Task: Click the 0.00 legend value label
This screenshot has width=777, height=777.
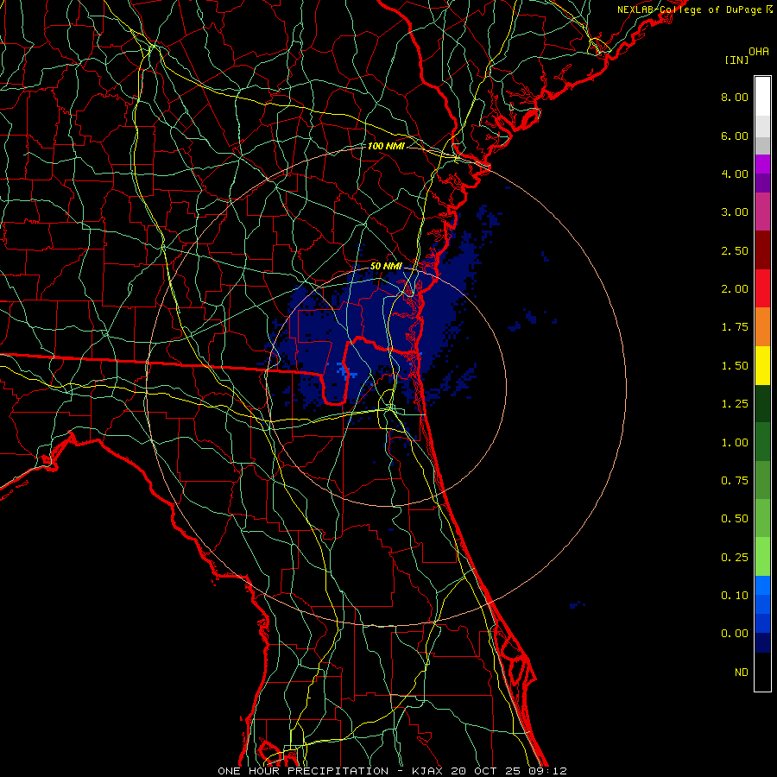Action: [x=735, y=634]
